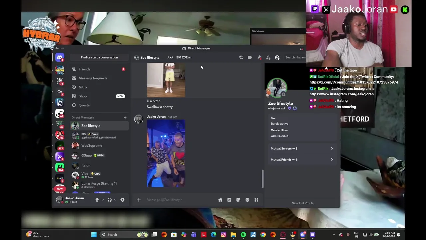426x240 pixels.
Task: Click the Search nbajamorant field
Action: [295, 57]
